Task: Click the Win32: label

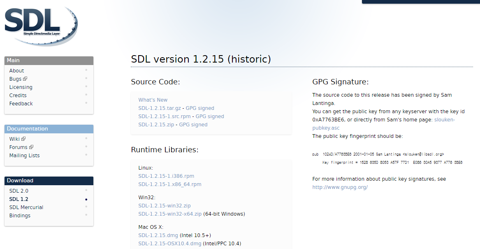Action: [x=147, y=198]
